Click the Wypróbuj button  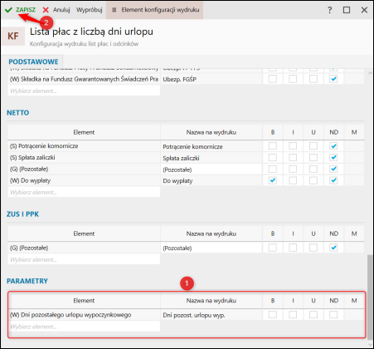tap(90, 10)
